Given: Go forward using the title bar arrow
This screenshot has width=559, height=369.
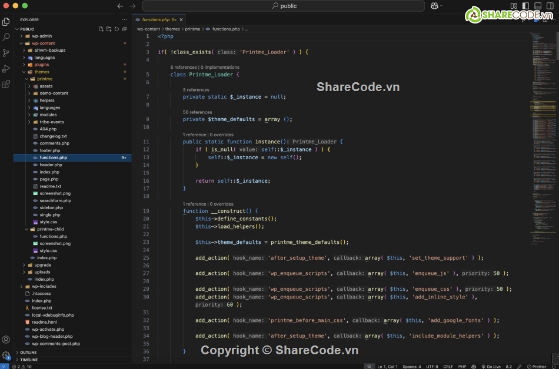Looking at the screenshot, I should 132,6.
